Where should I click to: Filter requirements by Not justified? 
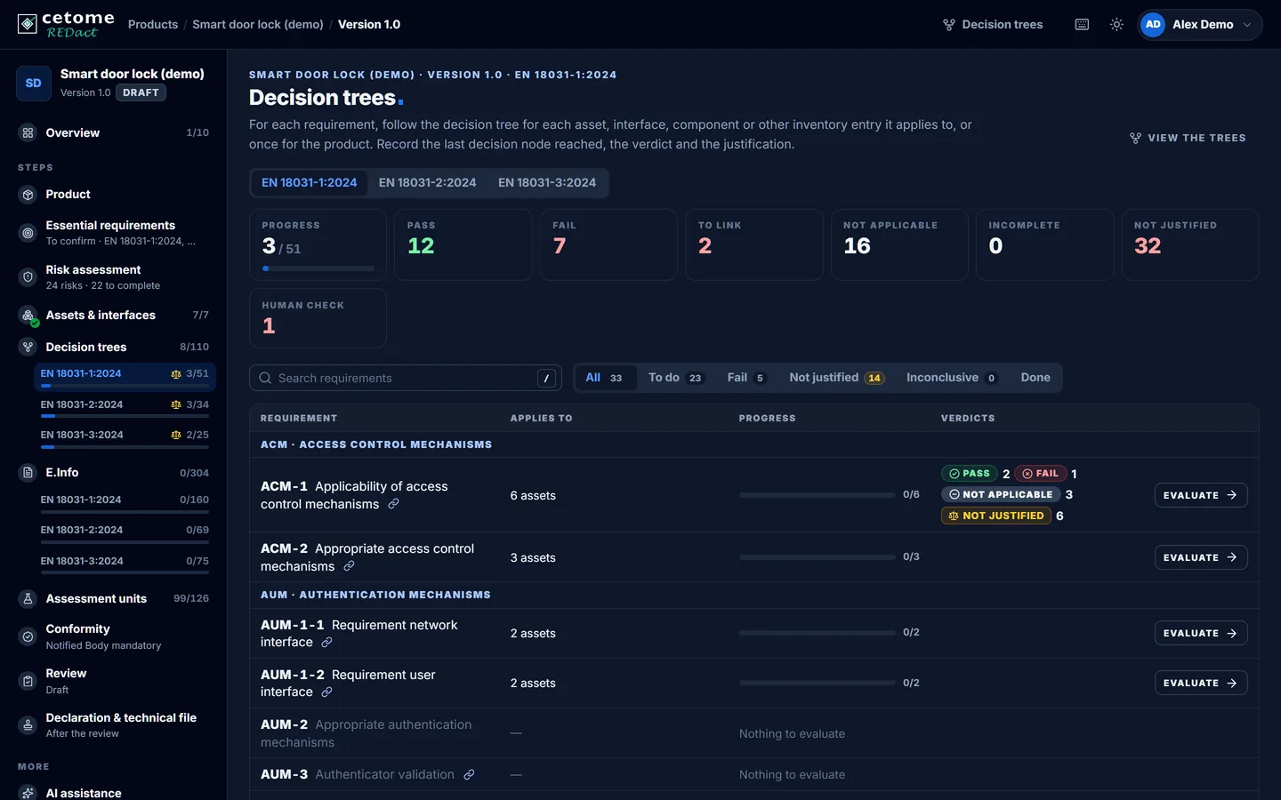(836, 378)
